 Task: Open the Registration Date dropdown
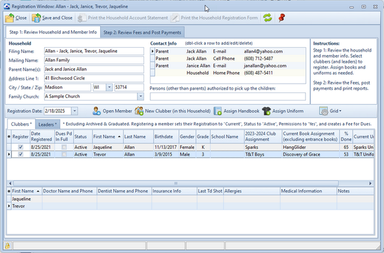(x=75, y=111)
